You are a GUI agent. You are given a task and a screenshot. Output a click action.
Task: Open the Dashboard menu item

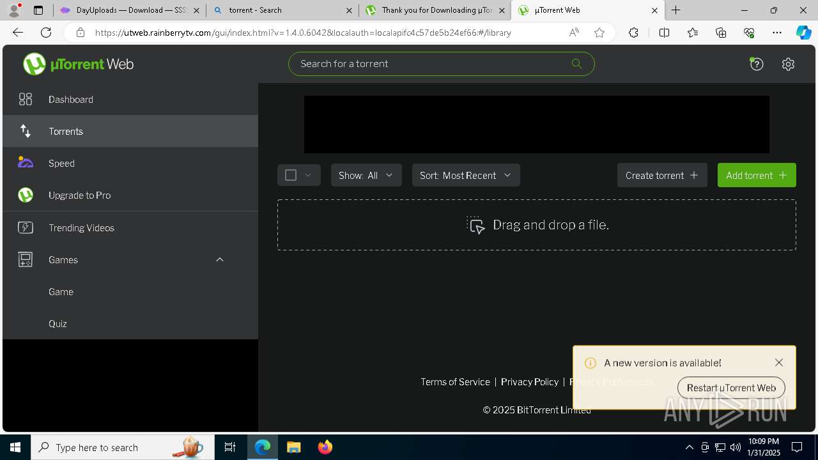tap(130, 99)
